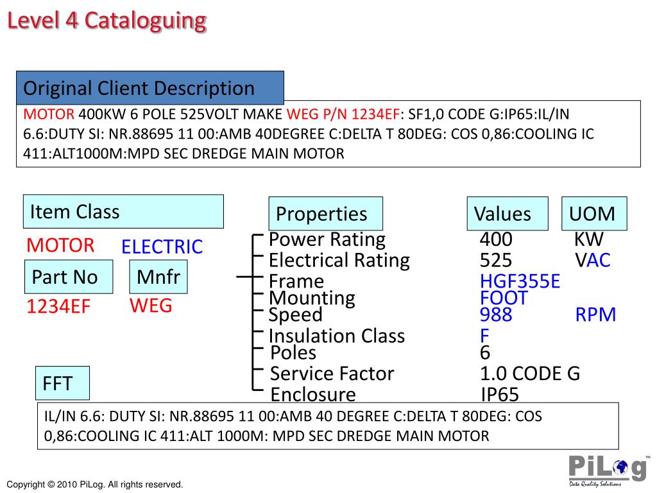Click the red 'MOTOR' item class value
The width and height of the screenshot is (657, 493).
pos(60,245)
